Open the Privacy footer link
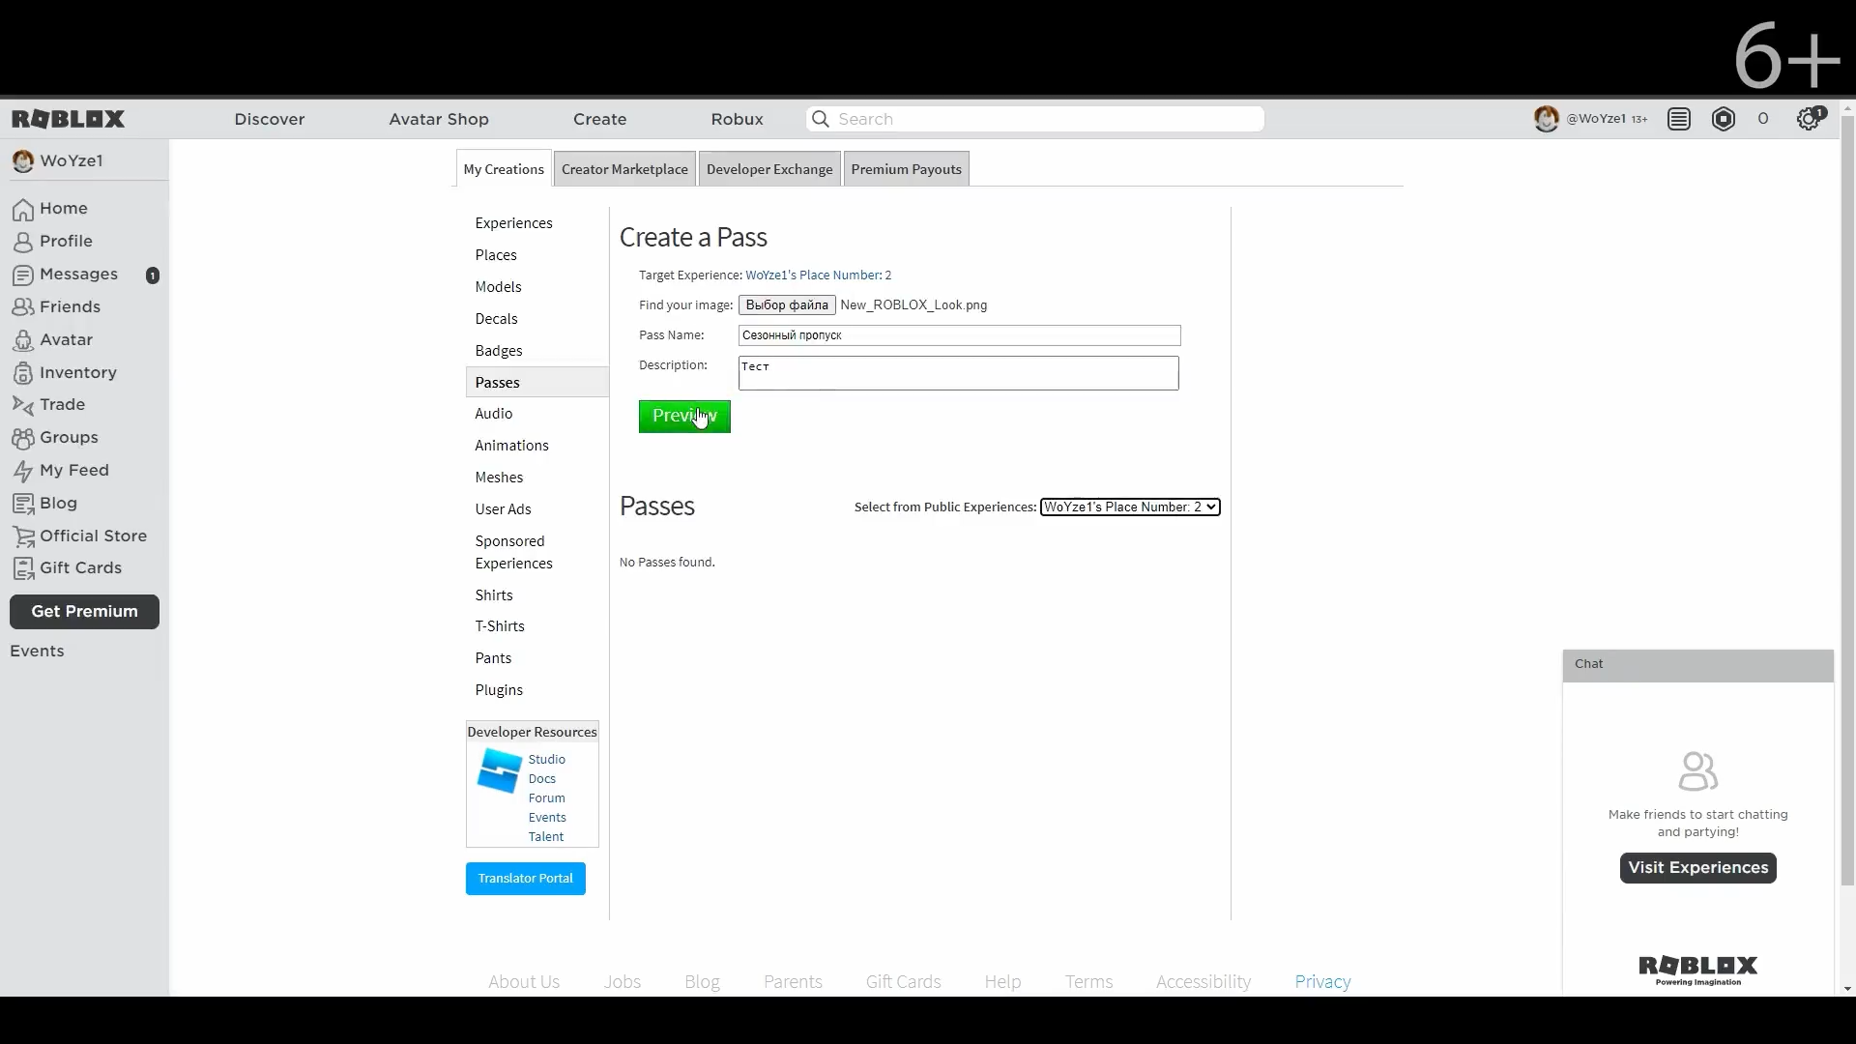1856x1044 pixels. click(1323, 982)
